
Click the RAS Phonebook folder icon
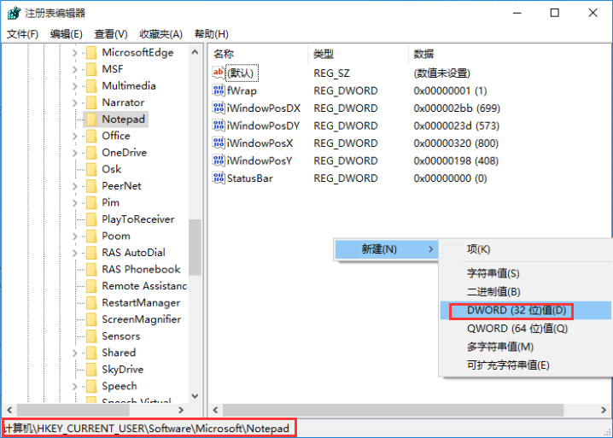(91, 270)
